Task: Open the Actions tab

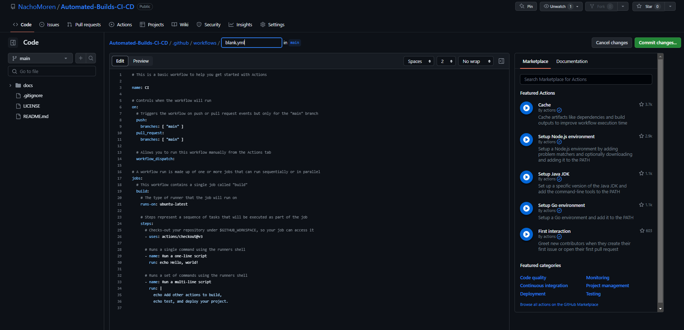Action: coord(120,24)
